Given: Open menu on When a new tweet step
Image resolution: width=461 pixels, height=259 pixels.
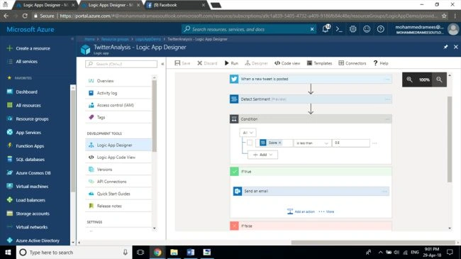Looking at the screenshot, I should click(x=387, y=79).
